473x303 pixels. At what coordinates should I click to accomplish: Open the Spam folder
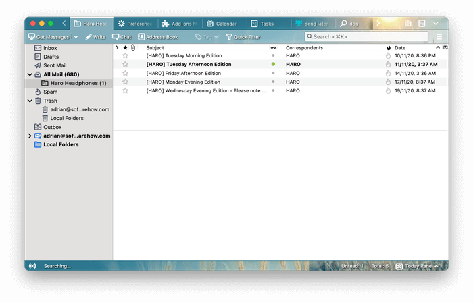[50, 92]
